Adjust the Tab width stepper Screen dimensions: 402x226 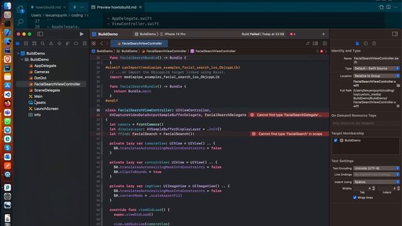click(x=374, y=188)
